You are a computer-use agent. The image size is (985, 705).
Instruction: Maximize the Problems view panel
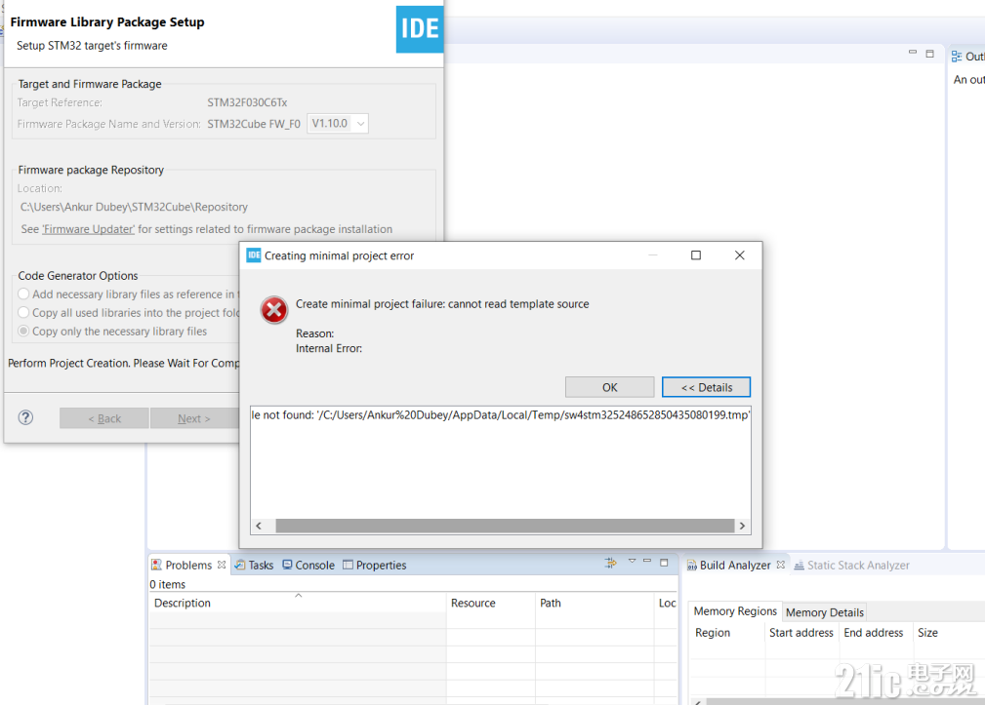[x=664, y=563]
